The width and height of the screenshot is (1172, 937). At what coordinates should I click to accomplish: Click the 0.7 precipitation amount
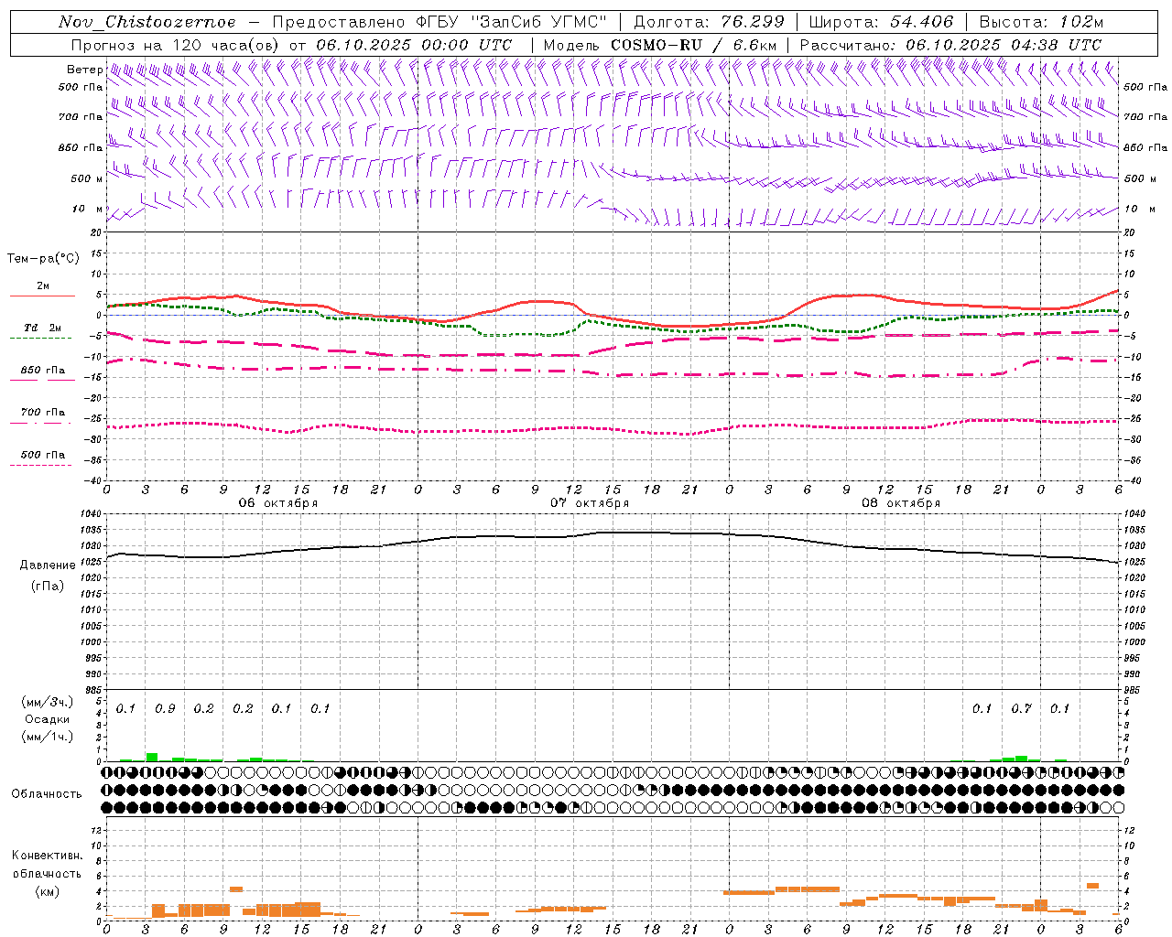(x=1021, y=709)
